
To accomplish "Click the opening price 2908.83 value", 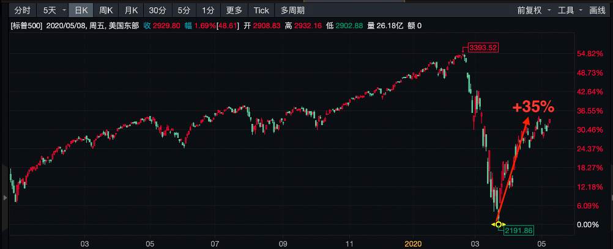I will 267,26.
